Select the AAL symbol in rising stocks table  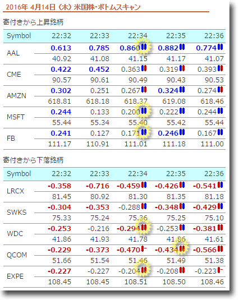13,53
